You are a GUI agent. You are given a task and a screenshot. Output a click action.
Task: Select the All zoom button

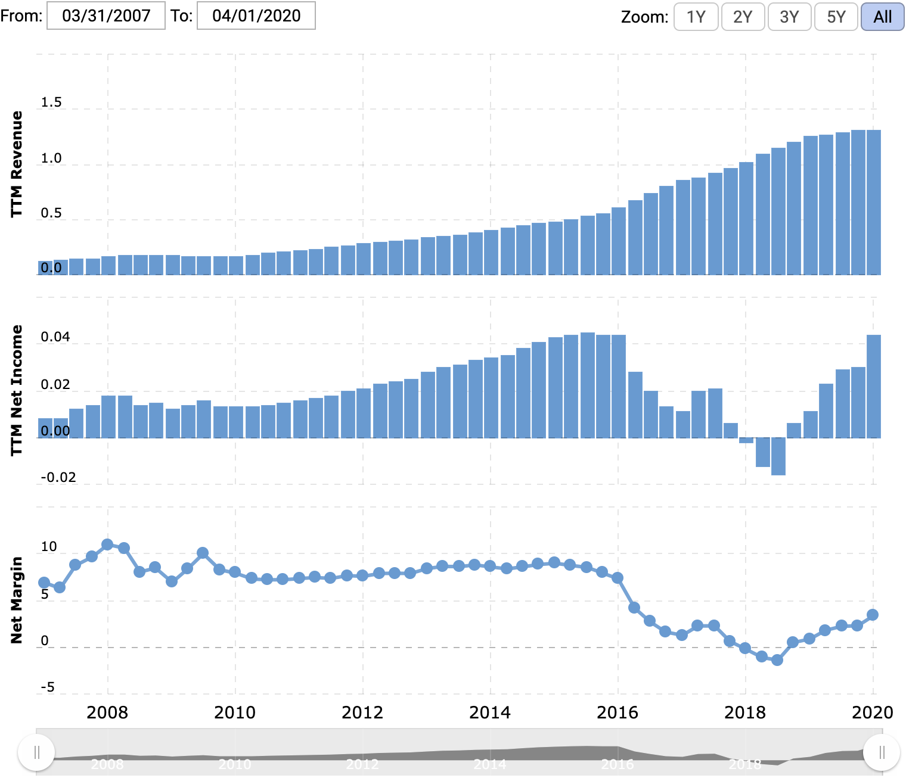point(883,17)
